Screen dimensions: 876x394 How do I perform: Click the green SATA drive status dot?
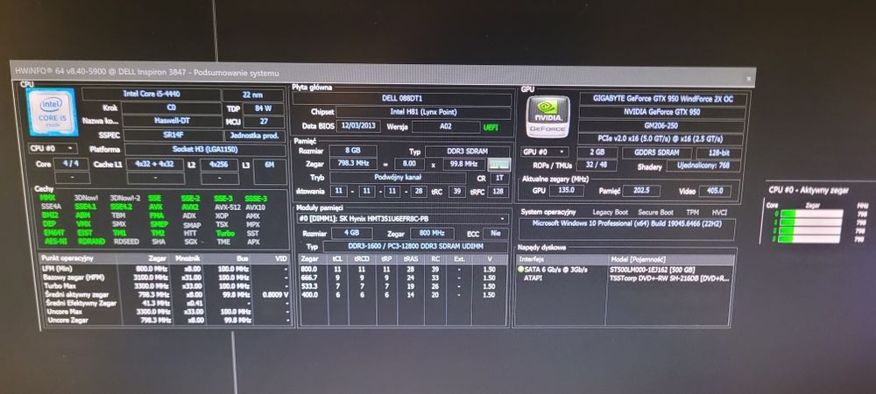[520, 269]
